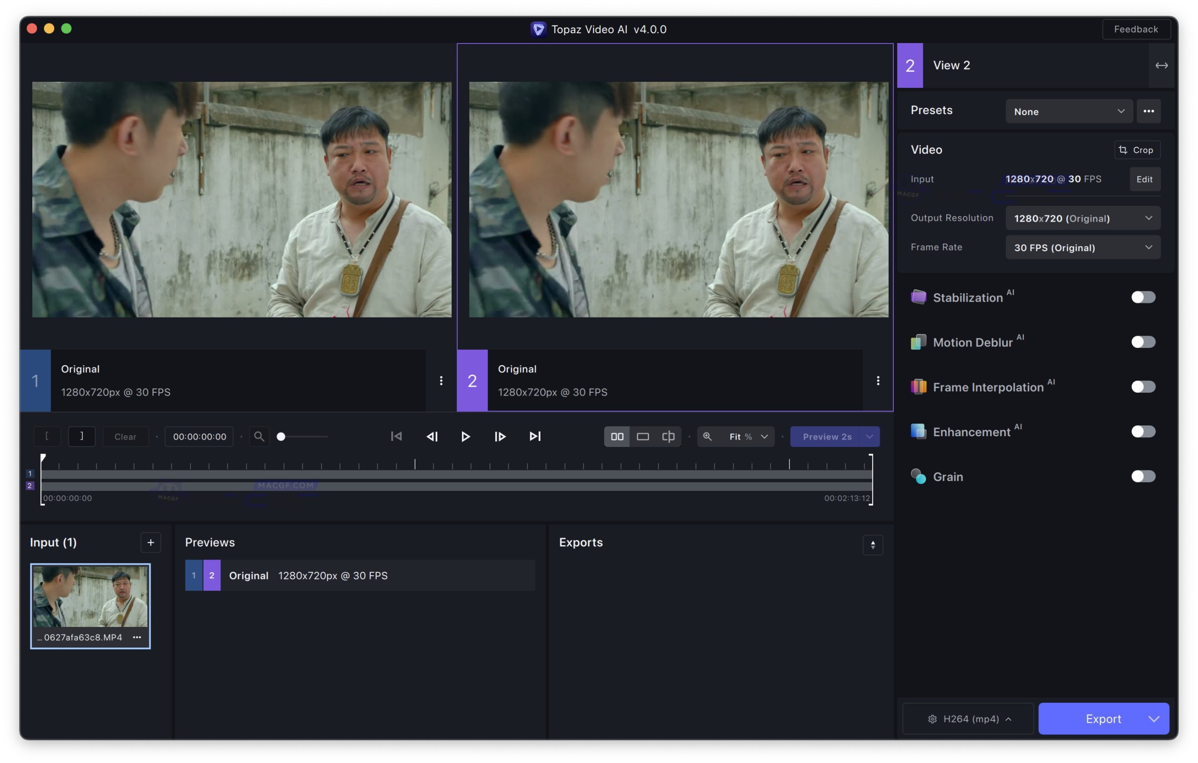Screen dimensions: 1198x763
Task: Enable Stabilization AI
Action: [x=1143, y=297]
